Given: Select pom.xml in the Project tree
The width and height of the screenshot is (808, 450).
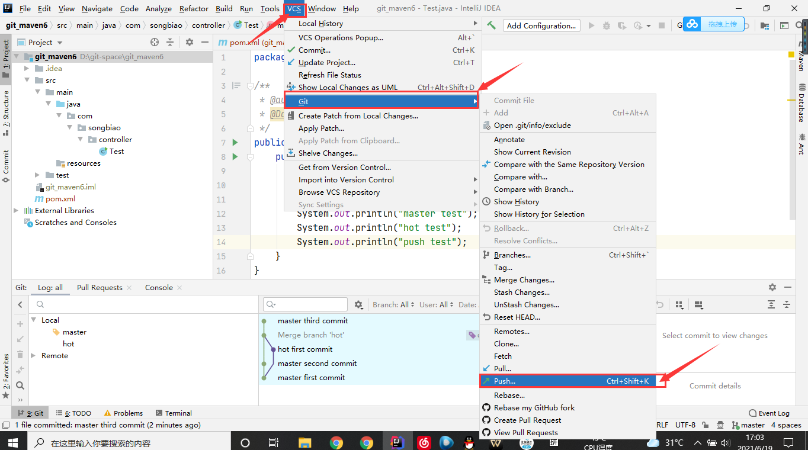Looking at the screenshot, I should (60, 199).
